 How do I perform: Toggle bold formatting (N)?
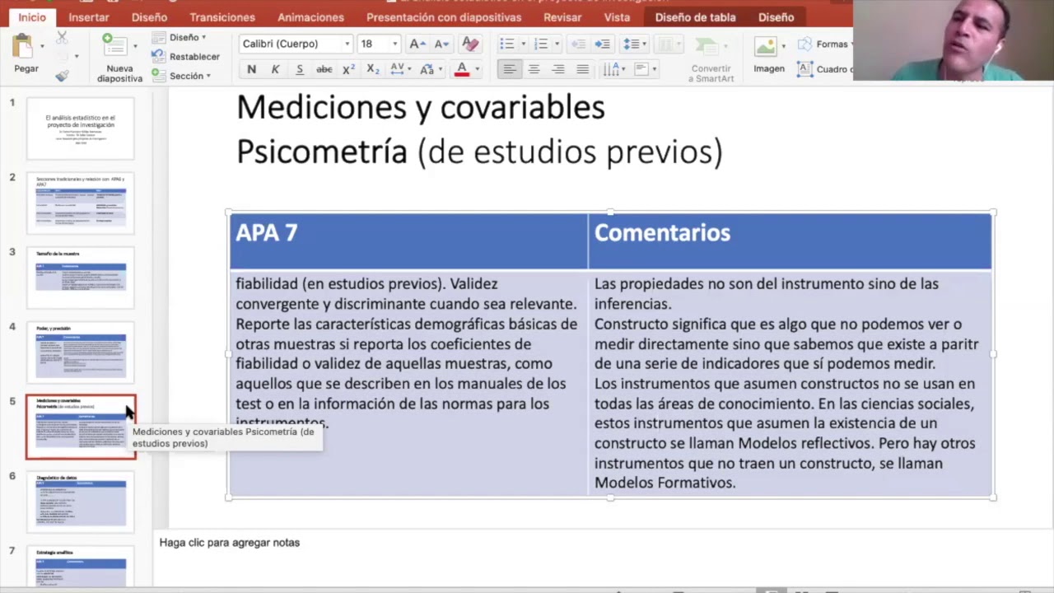coord(251,69)
